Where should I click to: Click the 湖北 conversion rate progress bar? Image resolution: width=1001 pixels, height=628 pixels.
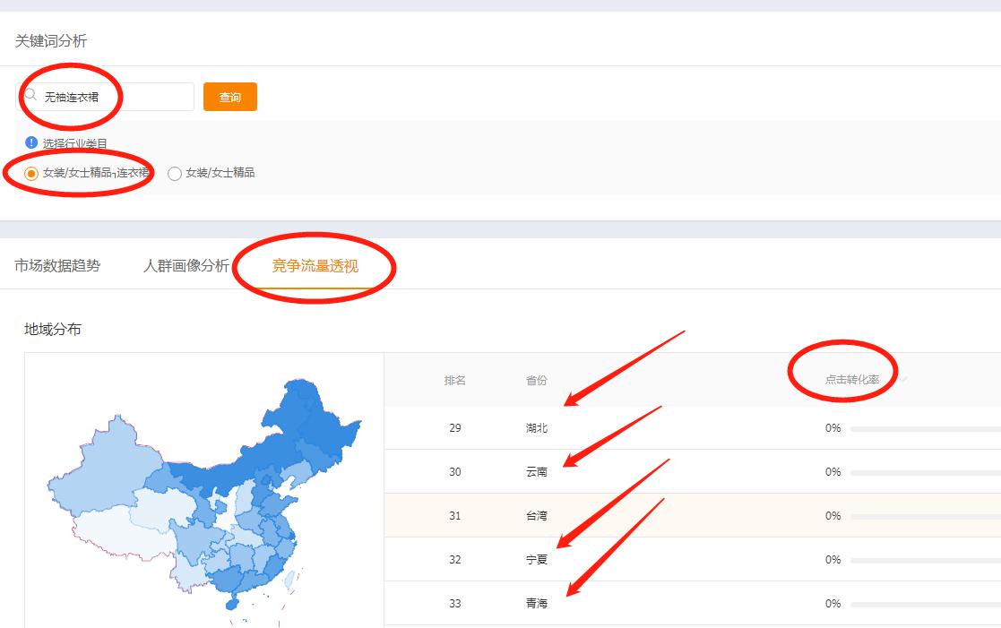[926, 429]
